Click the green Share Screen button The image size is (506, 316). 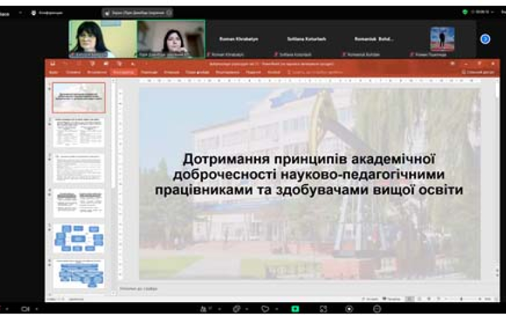click(295, 309)
